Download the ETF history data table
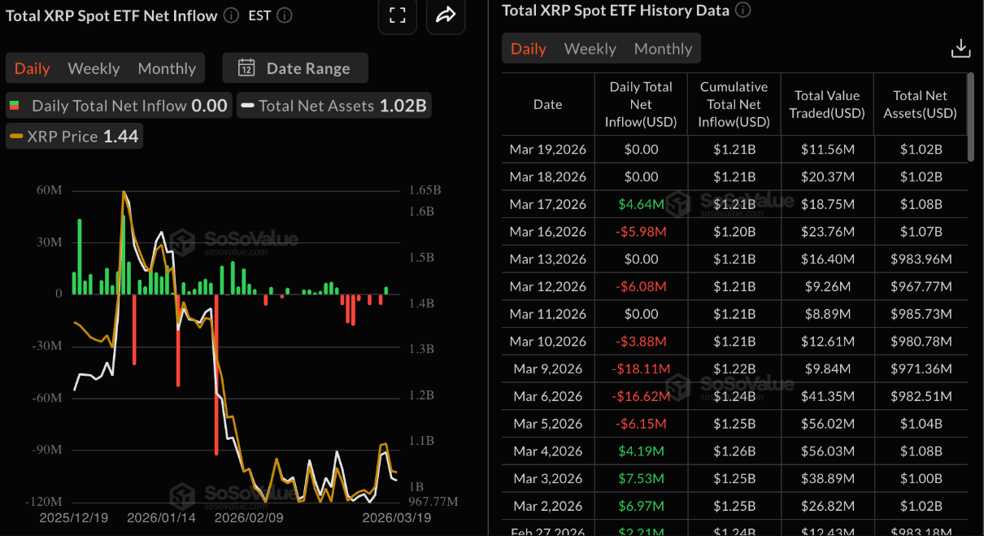This screenshot has width=984, height=536. pyautogui.click(x=960, y=48)
